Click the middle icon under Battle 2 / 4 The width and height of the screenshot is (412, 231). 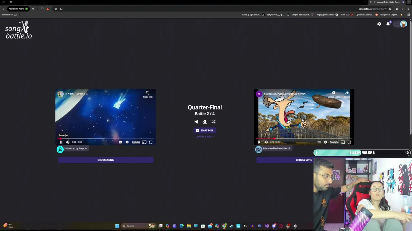tap(205, 122)
